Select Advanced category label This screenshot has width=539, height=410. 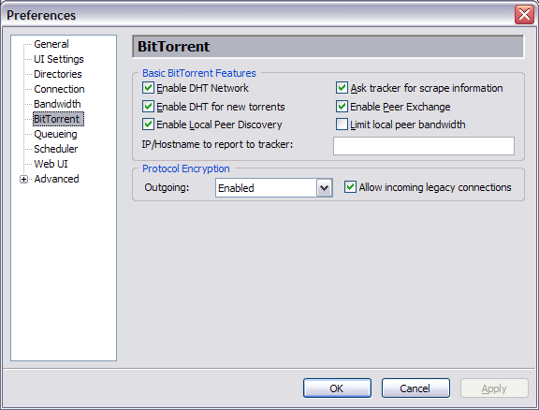(x=56, y=179)
